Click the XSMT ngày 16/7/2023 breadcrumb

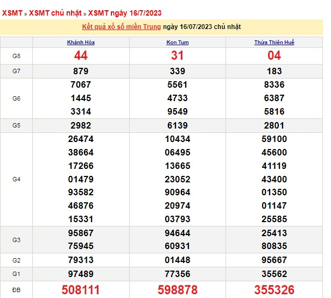click(125, 13)
